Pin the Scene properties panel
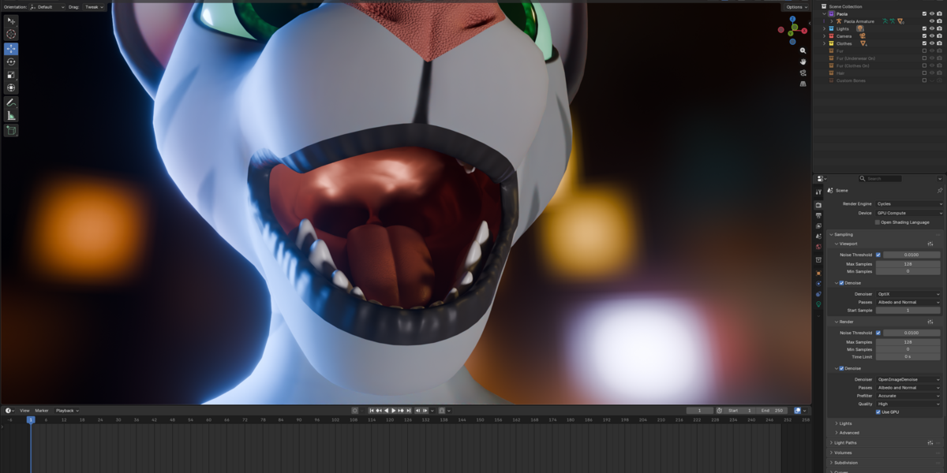947x473 pixels. (939, 190)
